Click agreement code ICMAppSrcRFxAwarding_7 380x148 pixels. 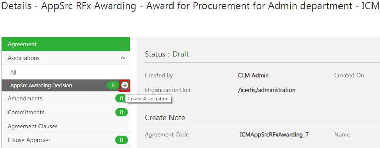pos(274,135)
